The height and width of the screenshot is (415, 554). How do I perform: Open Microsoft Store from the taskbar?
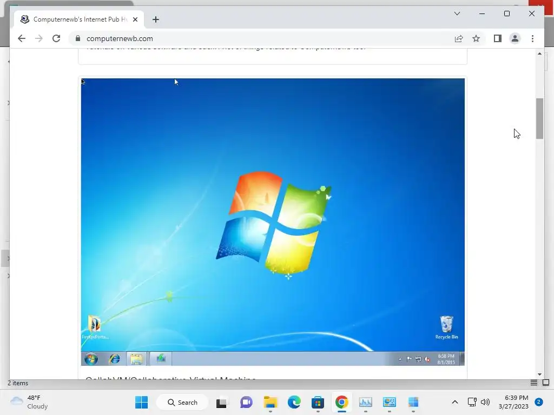click(x=318, y=402)
